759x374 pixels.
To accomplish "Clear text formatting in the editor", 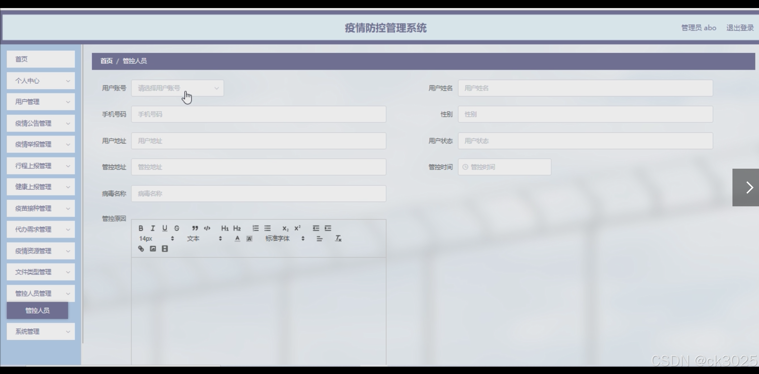I will 338,239.
